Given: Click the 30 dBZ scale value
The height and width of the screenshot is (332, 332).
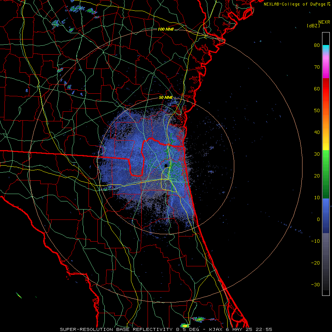Looking at the screenshot, I should click(x=317, y=154).
